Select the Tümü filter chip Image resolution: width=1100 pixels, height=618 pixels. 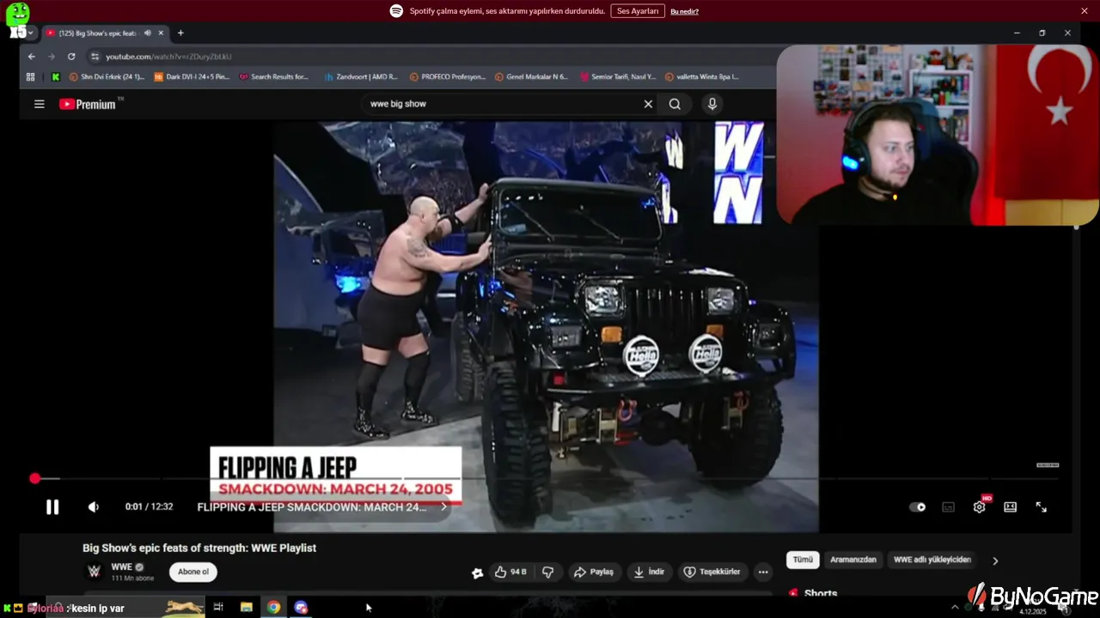coord(803,560)
